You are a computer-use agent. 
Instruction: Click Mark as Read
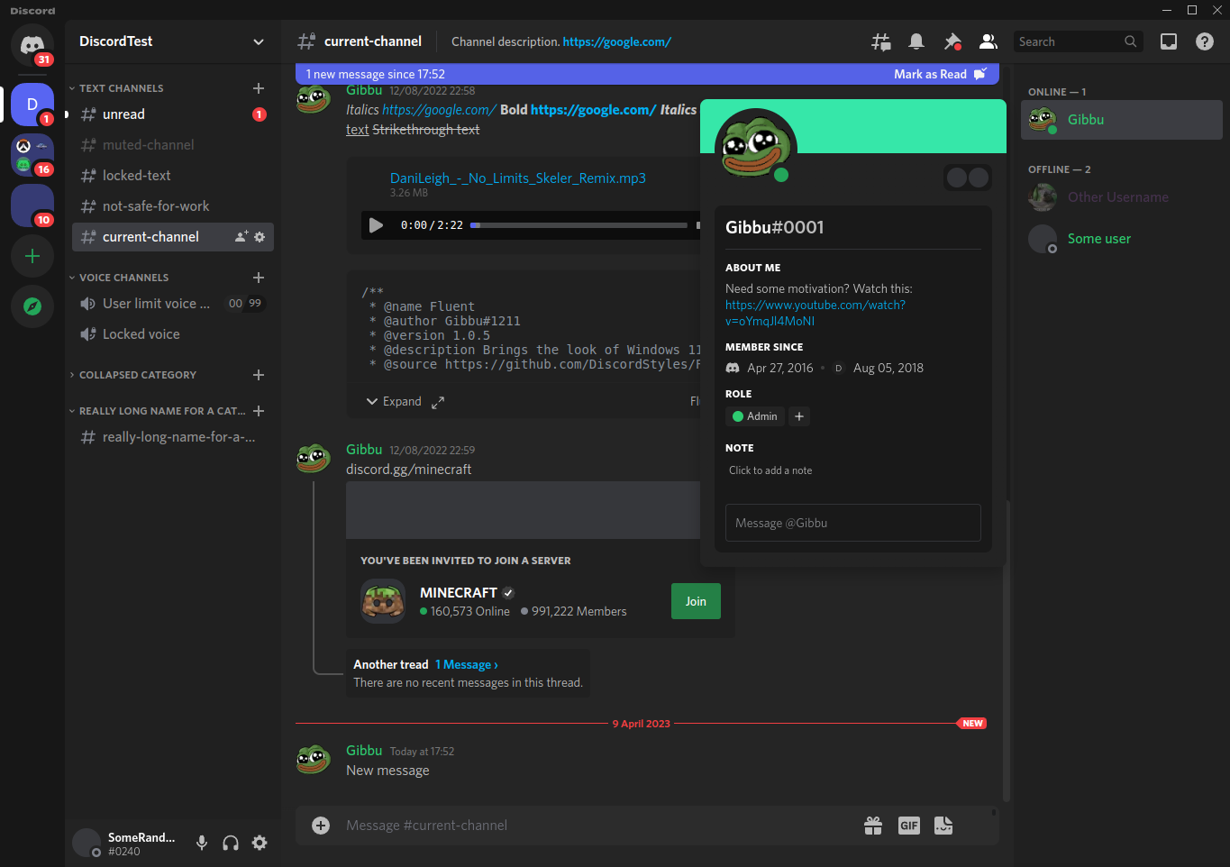coord(939,74)
